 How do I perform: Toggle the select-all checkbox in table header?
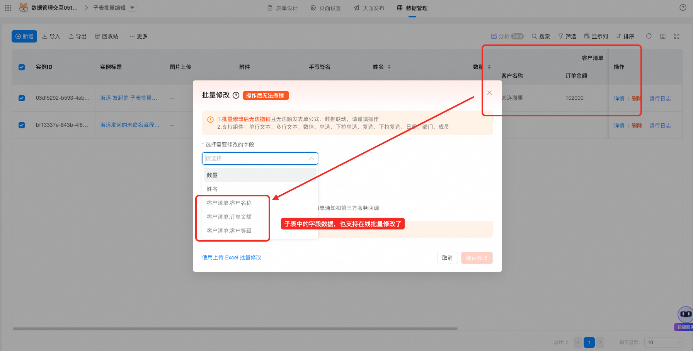(x=22, y=67)
